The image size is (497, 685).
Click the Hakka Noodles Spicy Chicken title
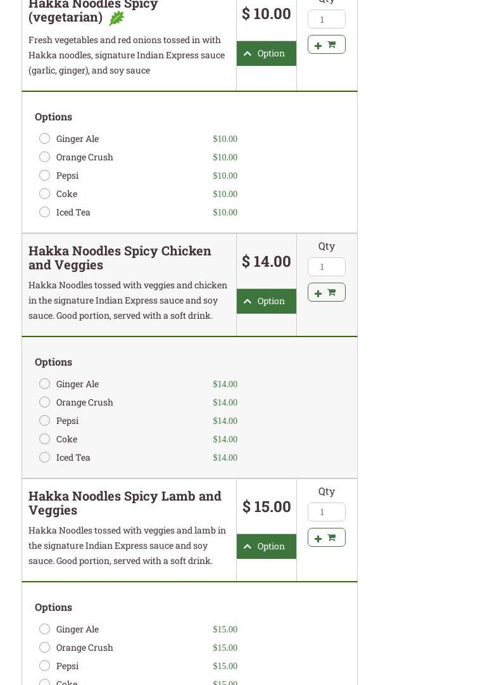click(x=120, y=257)
